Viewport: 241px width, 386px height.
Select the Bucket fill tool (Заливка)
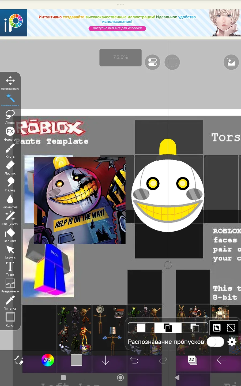(x=10, y=235)
